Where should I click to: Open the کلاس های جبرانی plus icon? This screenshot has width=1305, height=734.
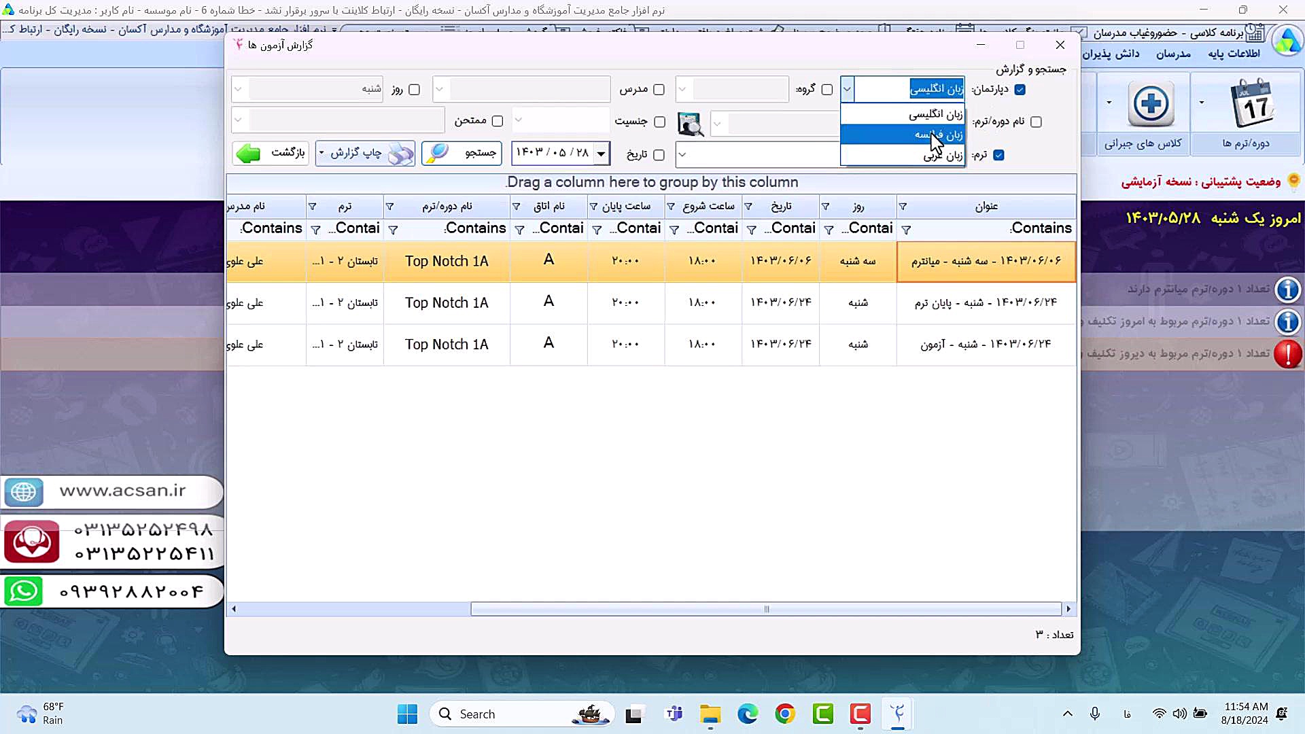pyautogui.click(x=1151, y=104)
